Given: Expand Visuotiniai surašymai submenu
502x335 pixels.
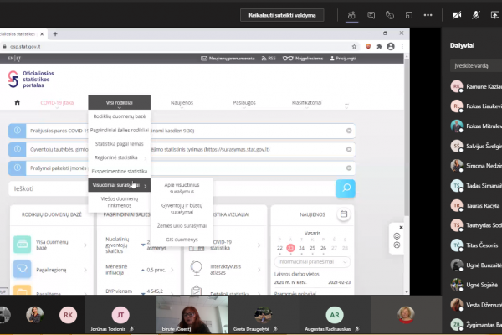Looking at the screenshot, I should pos(120,185).
